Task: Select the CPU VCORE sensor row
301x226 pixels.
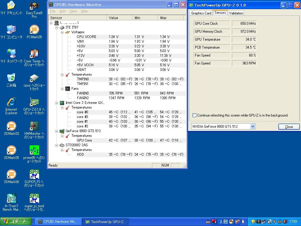Action: (x=86, y=37)
